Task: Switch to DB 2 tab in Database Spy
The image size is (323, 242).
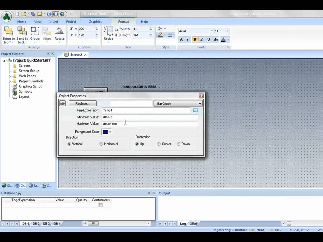Action: point(36,224)
